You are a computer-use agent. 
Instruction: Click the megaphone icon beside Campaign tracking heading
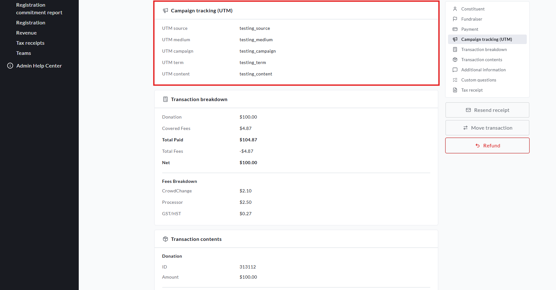click(165, 10)
